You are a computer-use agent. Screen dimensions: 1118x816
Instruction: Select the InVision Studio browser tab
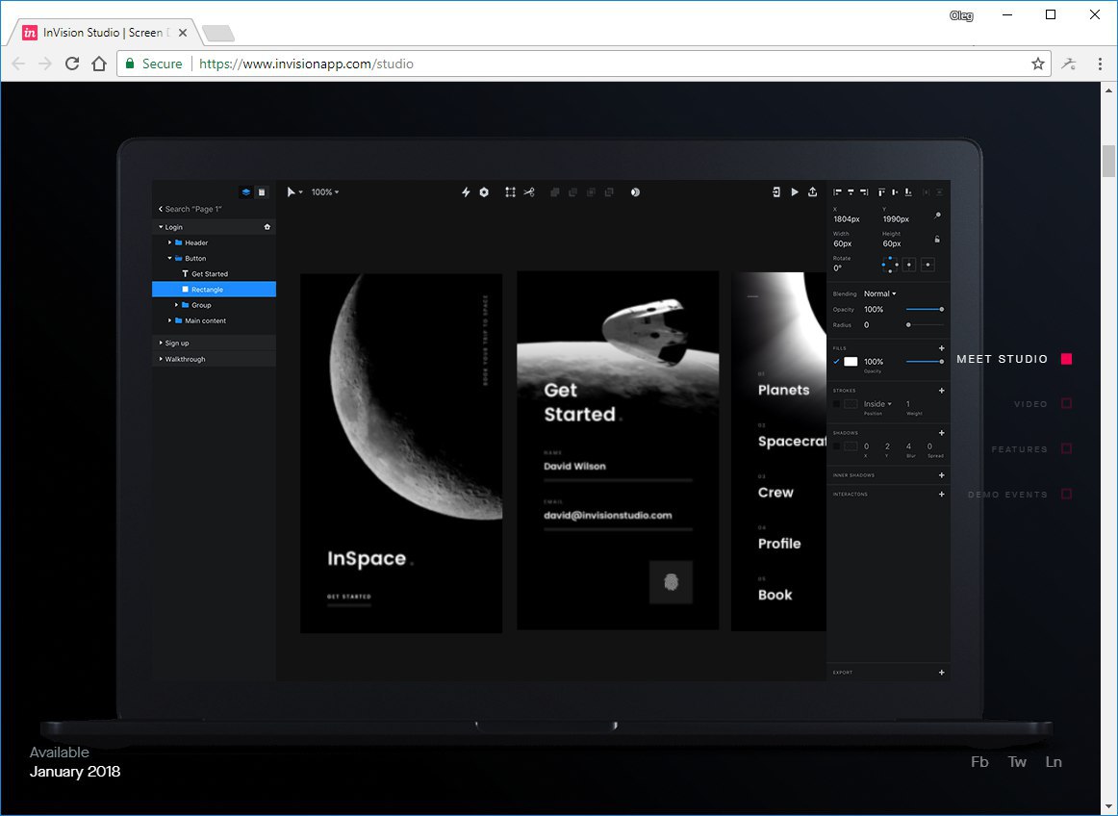[x=104, y=32]
